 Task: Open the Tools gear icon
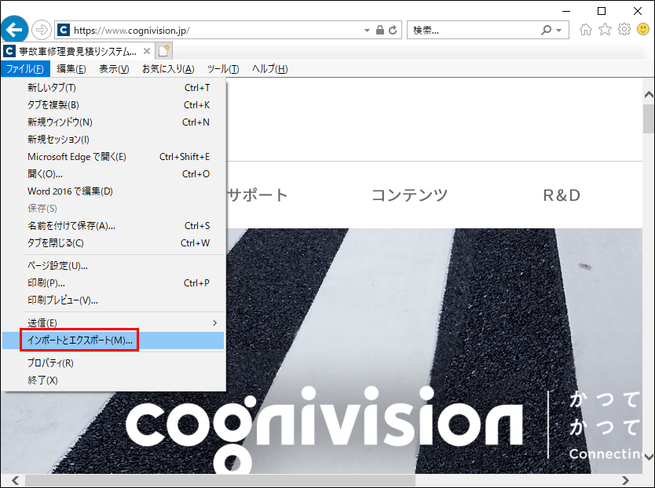click(624, 30)
